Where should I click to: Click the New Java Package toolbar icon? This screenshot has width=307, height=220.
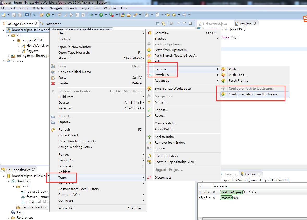coord(41,15)
